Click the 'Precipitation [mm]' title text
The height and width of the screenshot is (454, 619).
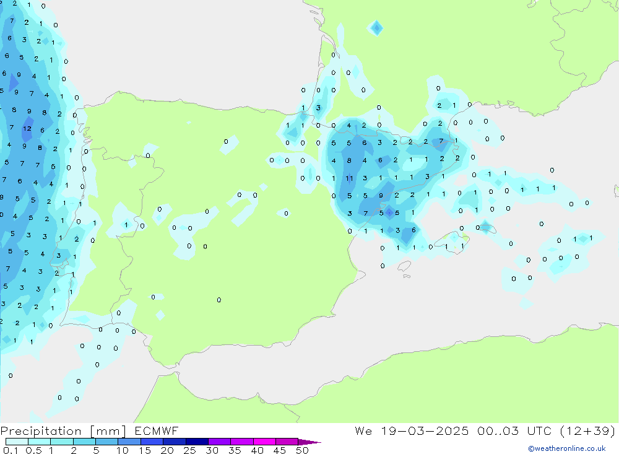click(64, 431)
